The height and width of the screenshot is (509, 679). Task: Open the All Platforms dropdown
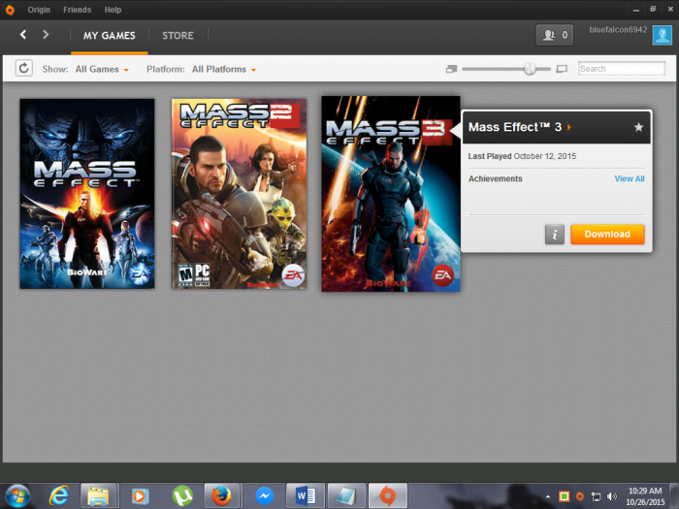click(x=224, y=69)
